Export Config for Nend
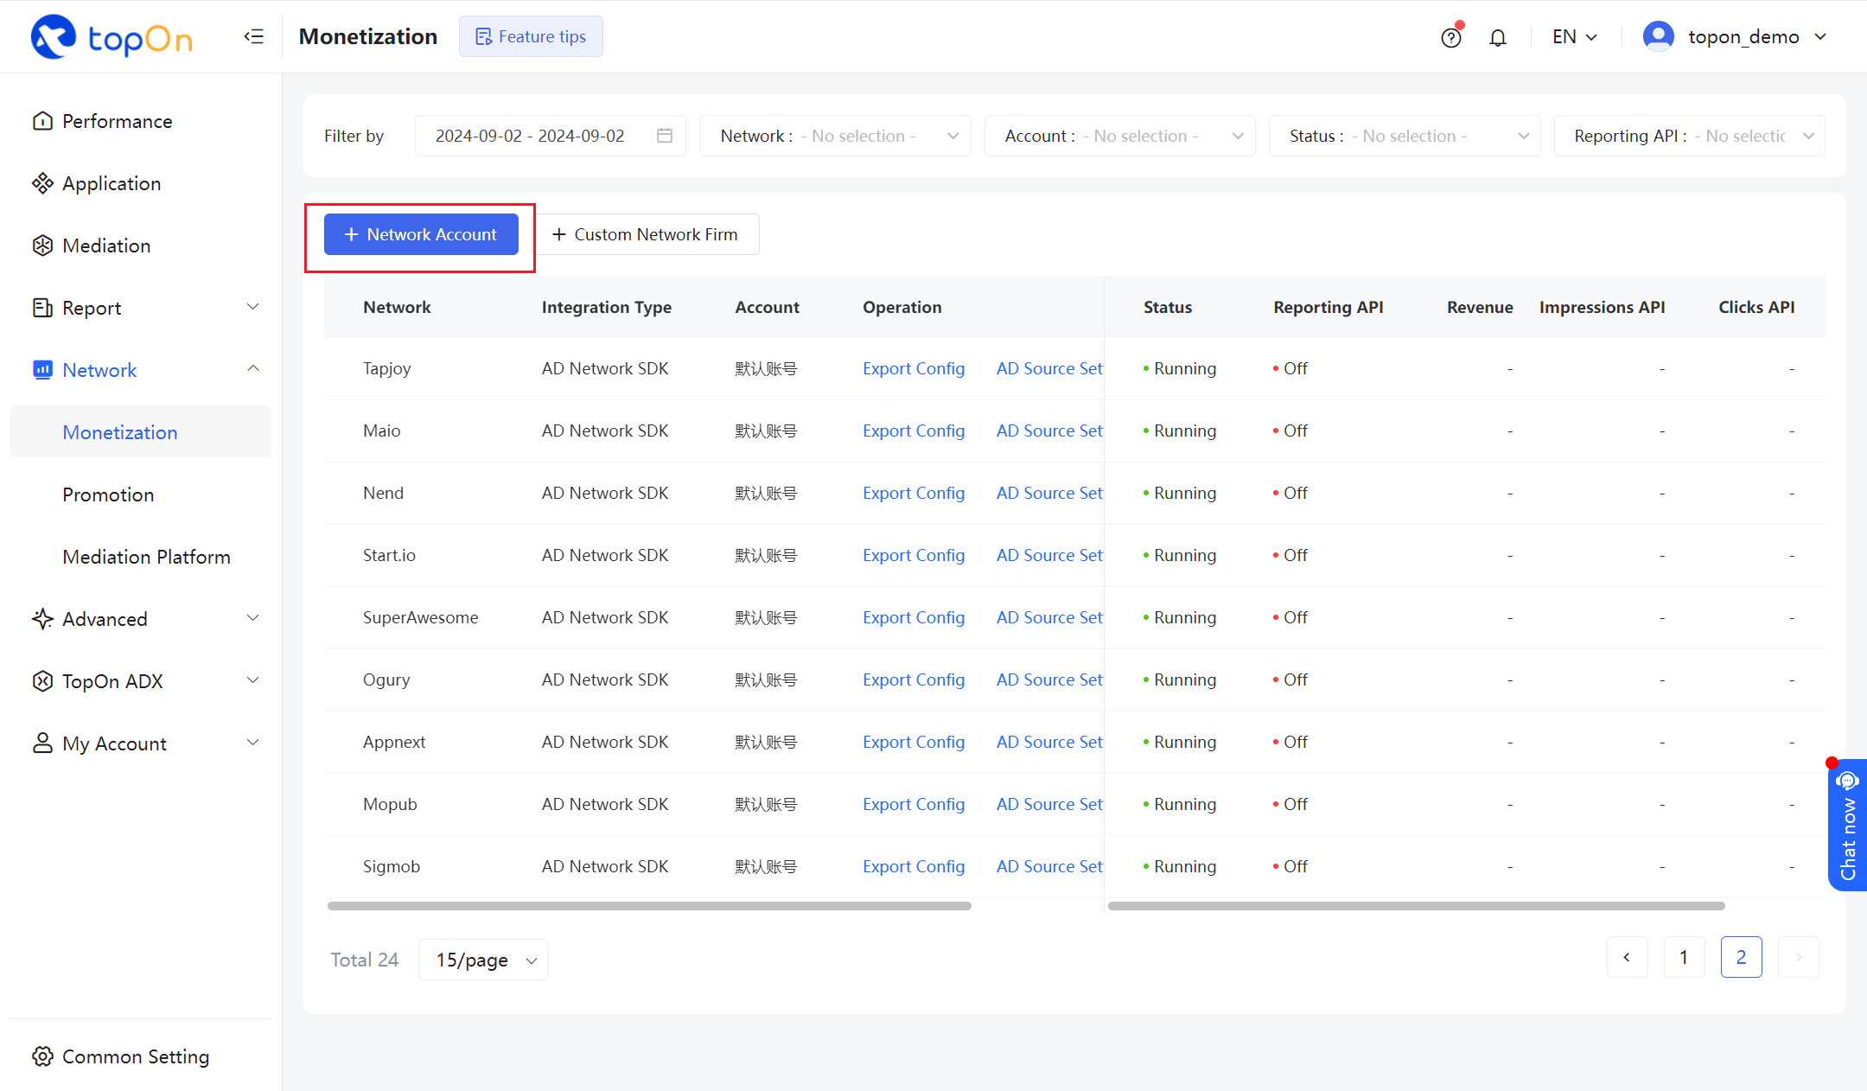 914,493
